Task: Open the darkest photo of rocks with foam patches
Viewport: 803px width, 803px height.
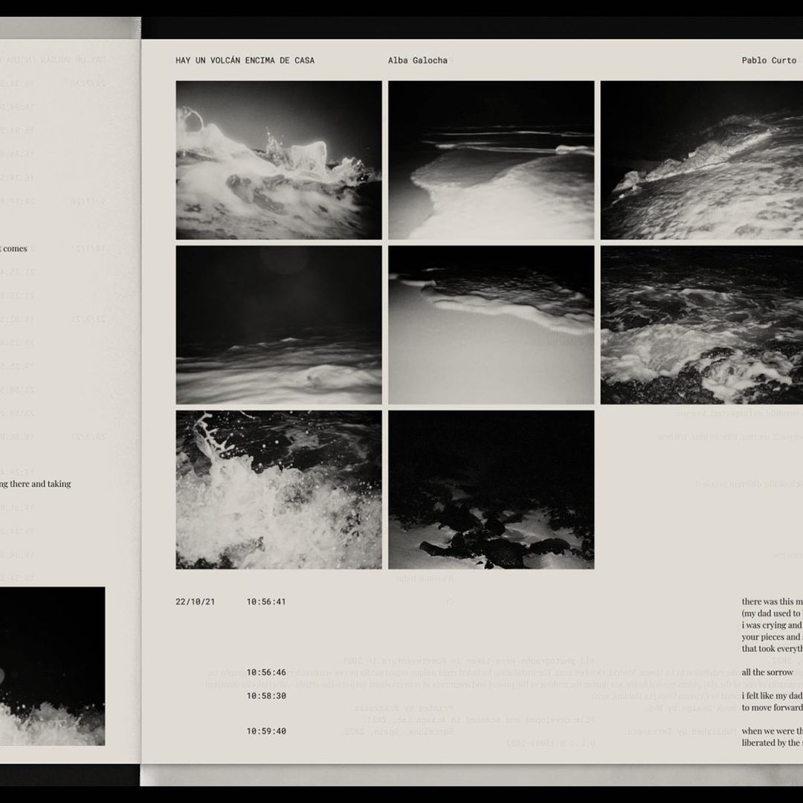Action: pos(491,490)
